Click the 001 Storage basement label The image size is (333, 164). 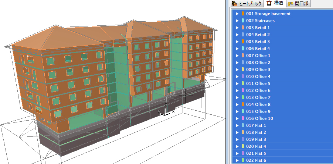(268, 14)
